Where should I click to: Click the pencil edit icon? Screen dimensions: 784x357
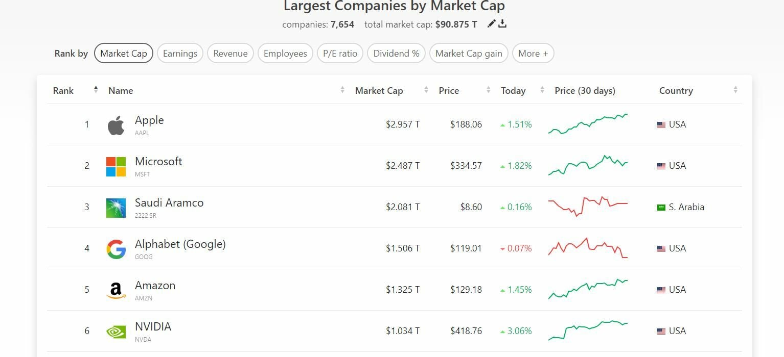click(491, 23)
